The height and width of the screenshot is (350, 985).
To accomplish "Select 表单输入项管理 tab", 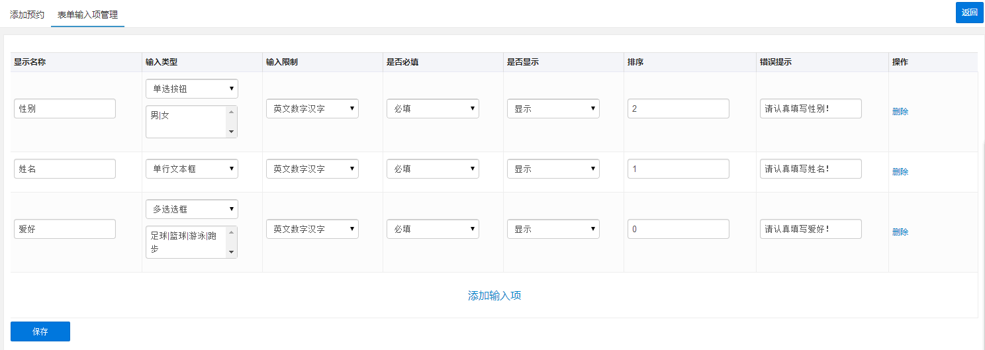I will point(88,14).
